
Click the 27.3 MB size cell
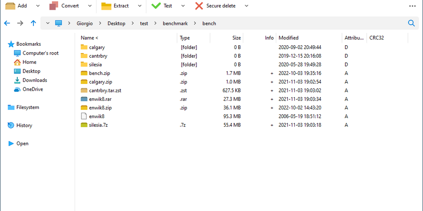[232, 99]
